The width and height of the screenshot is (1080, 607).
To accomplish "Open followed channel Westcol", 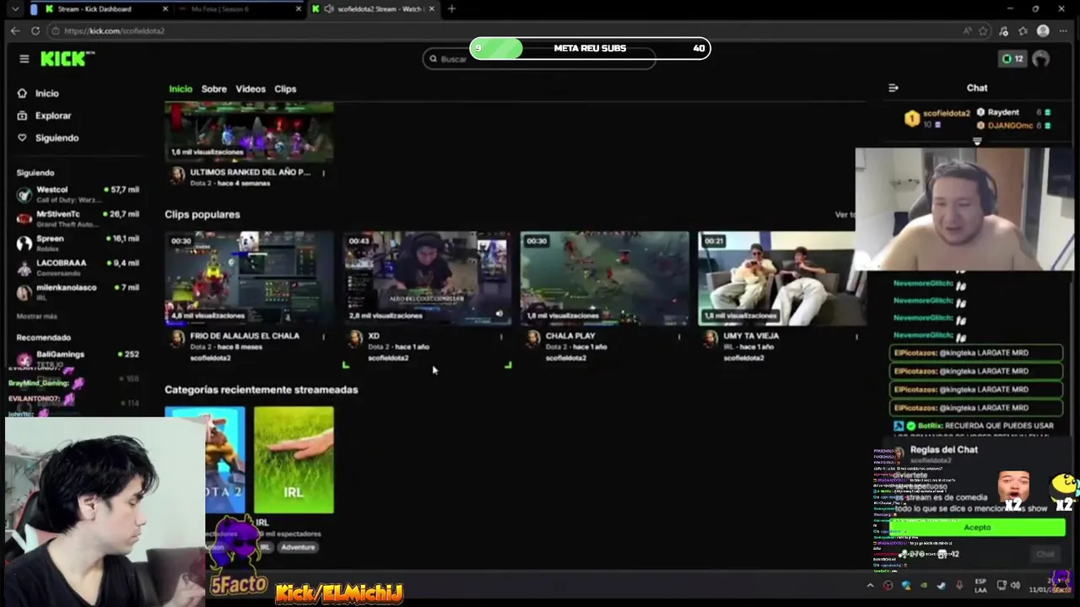I will [x=78, y=194].
